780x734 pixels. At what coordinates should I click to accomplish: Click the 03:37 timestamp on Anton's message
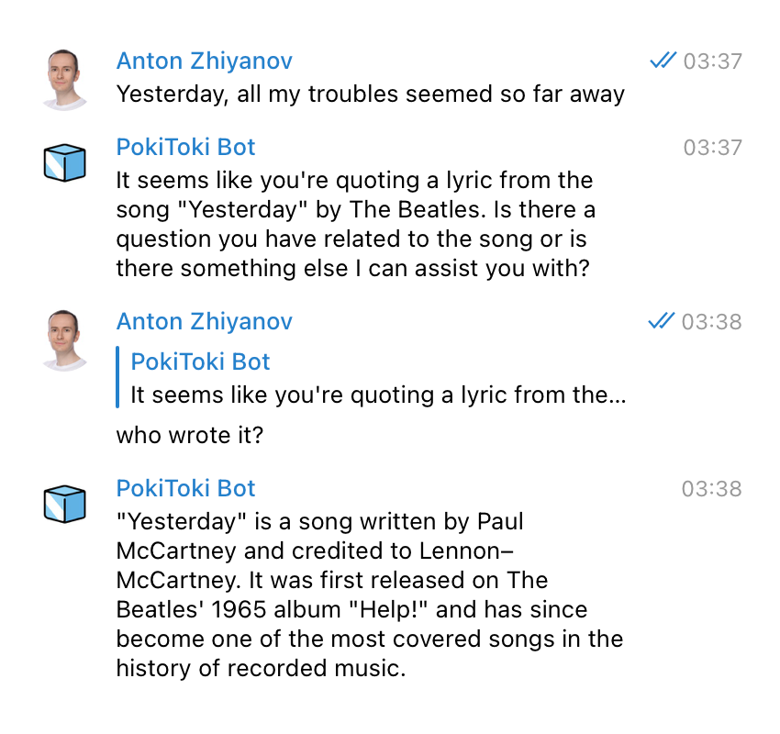pos(713,61)
